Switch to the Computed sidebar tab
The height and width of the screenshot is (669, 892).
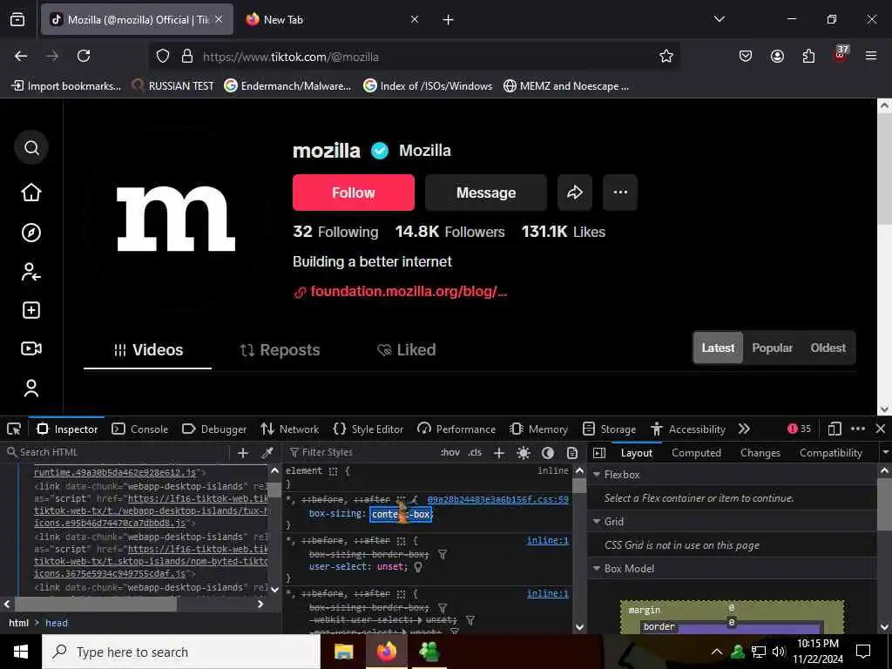[696, 453]
